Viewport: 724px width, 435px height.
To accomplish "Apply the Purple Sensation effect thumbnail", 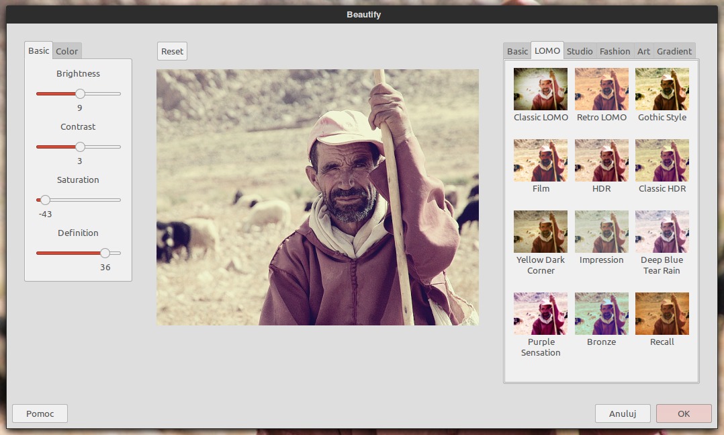I will point(540,313).
